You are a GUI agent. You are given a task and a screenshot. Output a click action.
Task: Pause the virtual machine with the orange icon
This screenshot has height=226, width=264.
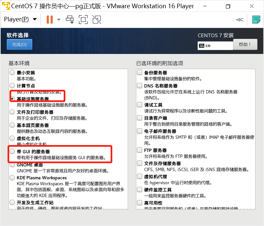click(x=50, y=19)
